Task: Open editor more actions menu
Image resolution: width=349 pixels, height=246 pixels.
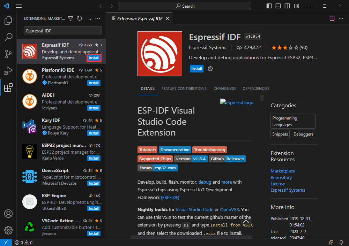Action: point(341,18)
